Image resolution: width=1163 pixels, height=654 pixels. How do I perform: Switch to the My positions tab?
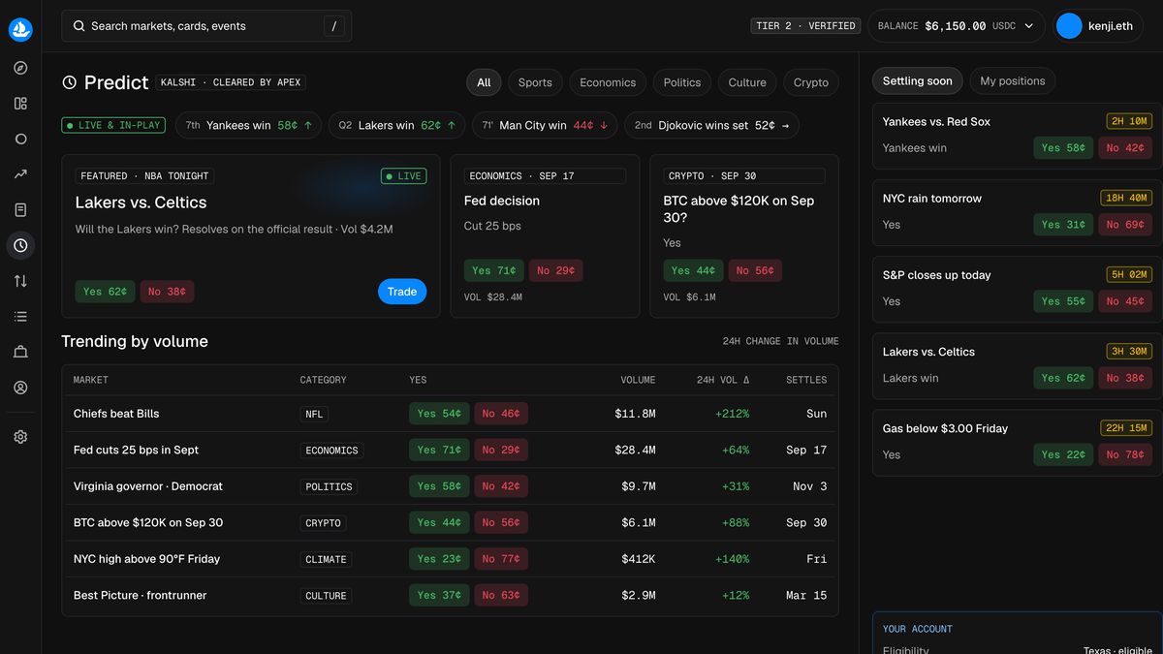[x=1013, y=80]
